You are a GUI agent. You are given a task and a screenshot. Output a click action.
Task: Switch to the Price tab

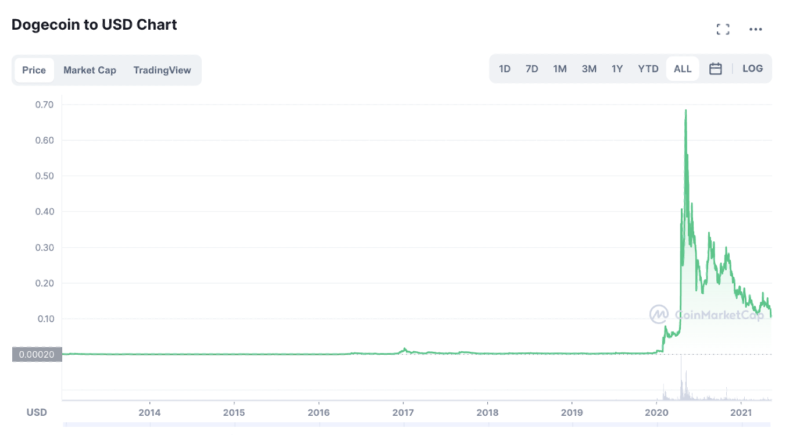click(34, 70)
